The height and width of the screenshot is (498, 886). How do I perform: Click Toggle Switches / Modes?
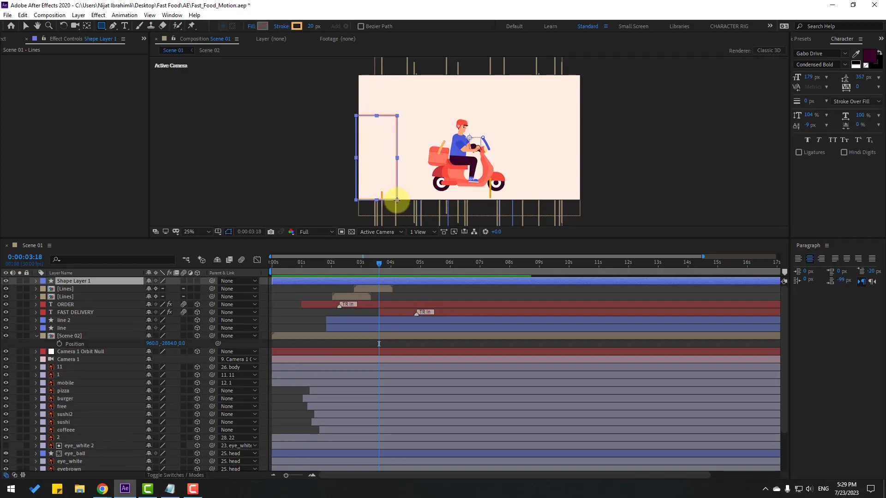(x=175, y=475)
